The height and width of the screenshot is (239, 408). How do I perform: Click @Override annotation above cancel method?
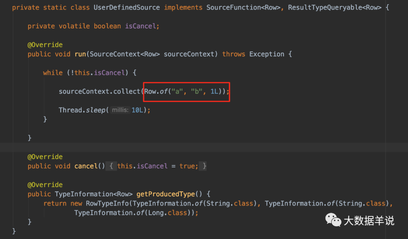(x=45, y=157)
